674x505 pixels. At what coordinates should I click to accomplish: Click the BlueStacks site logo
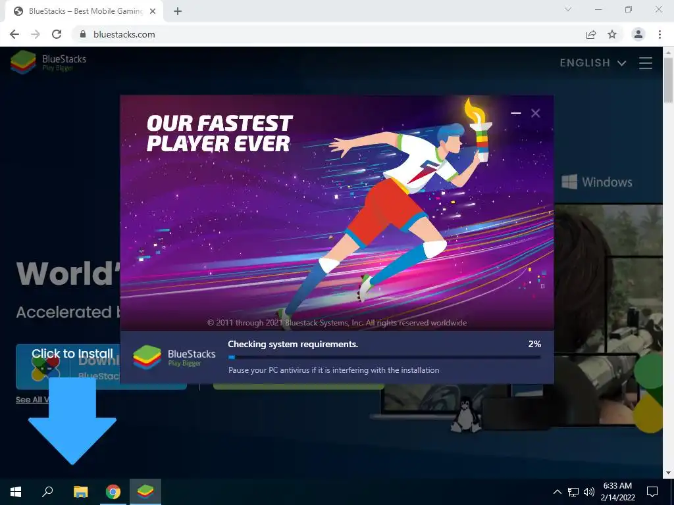[x=48, y=62]
